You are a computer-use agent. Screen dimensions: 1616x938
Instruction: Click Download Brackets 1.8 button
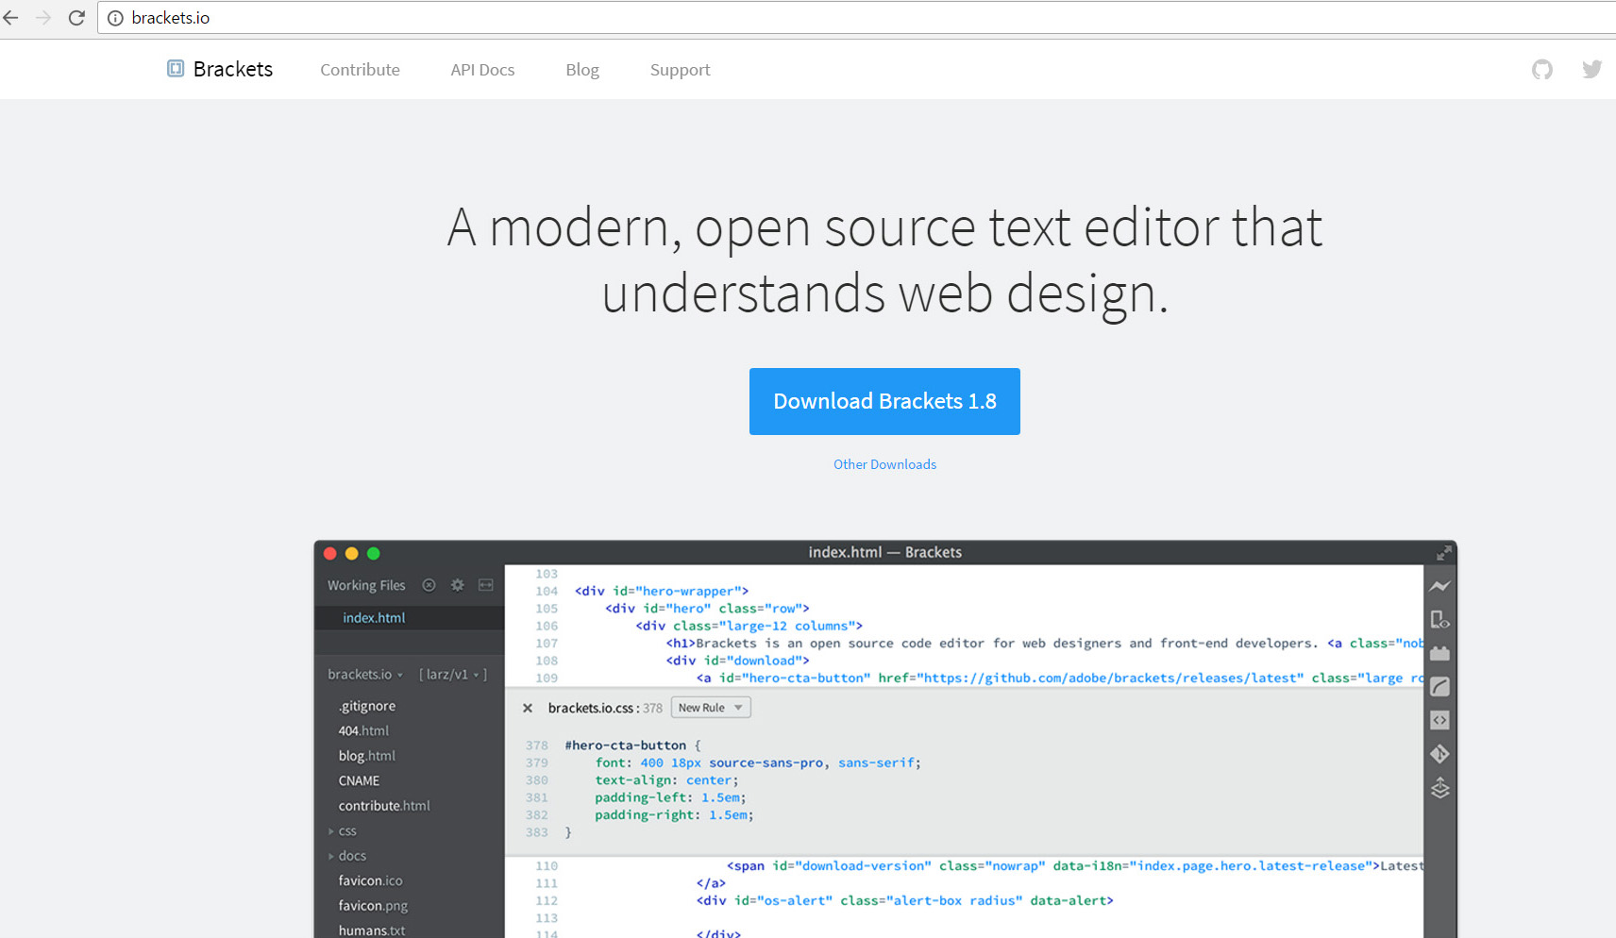point(884,401)
